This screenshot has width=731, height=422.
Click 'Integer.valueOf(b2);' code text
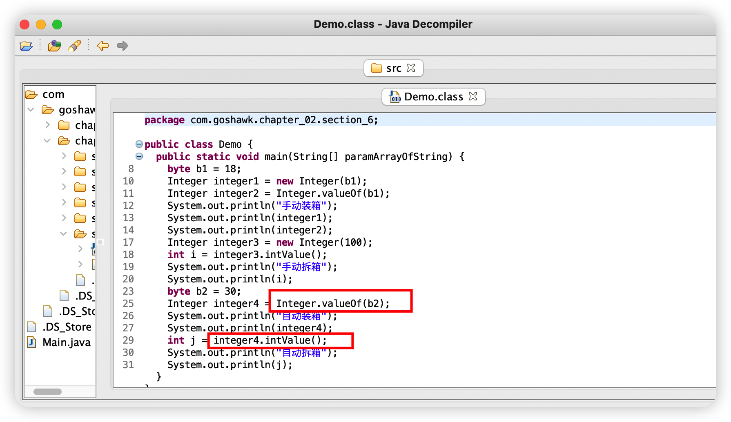pyautogui.click(x=333, y=304)
